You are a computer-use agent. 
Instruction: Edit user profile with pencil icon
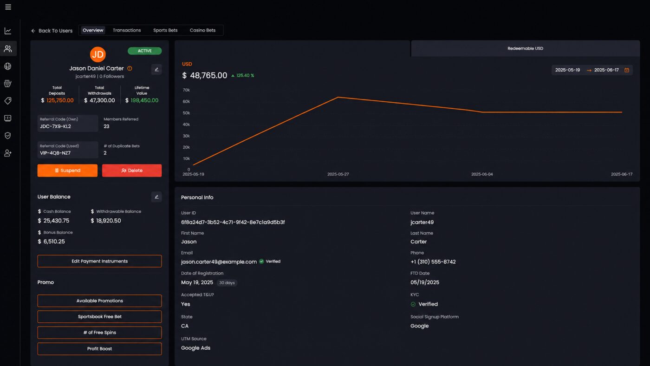[x=156, y=70]
